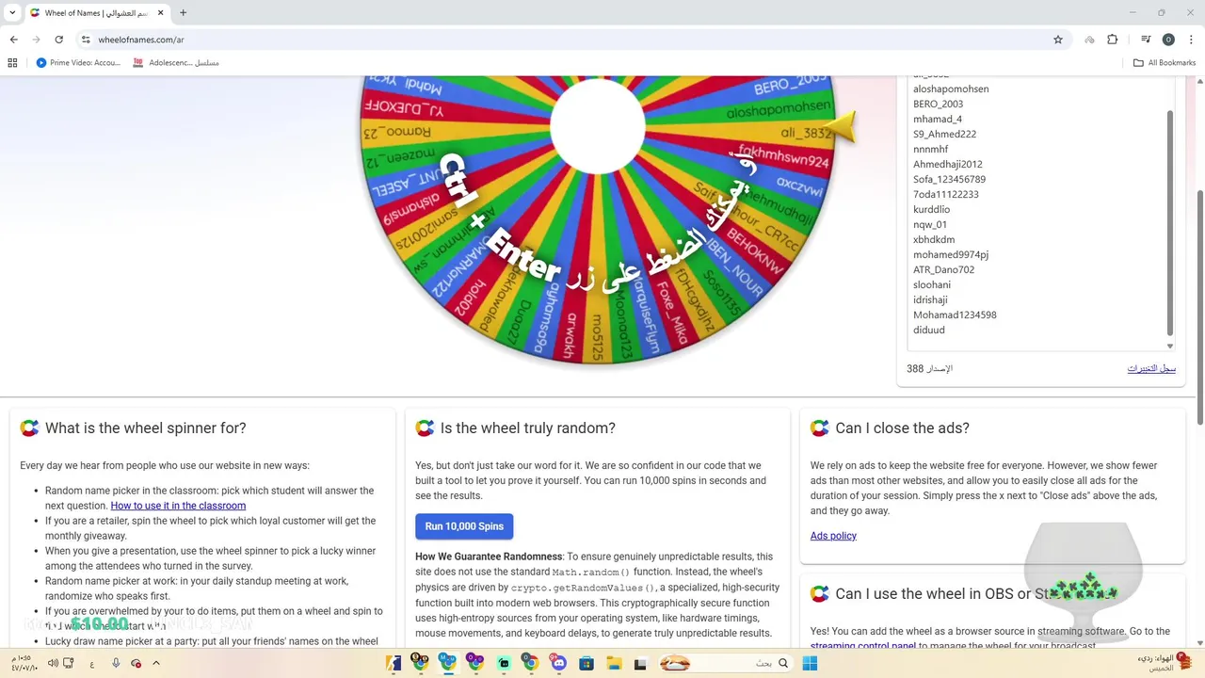Go back using the browser back arrow
The image size is (1205, 678).
(13, 40)
